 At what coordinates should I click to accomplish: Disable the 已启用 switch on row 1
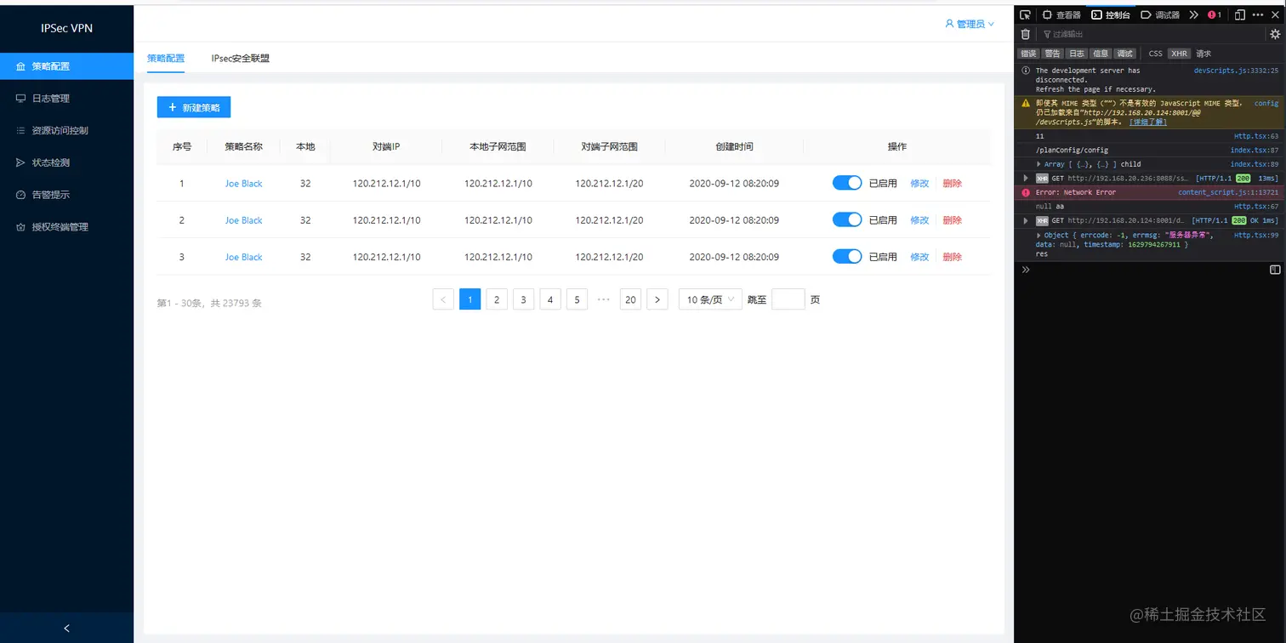tap(846, 183)
